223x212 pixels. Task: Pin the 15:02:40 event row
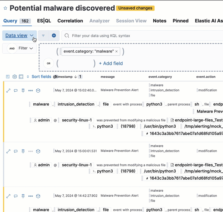23,91
